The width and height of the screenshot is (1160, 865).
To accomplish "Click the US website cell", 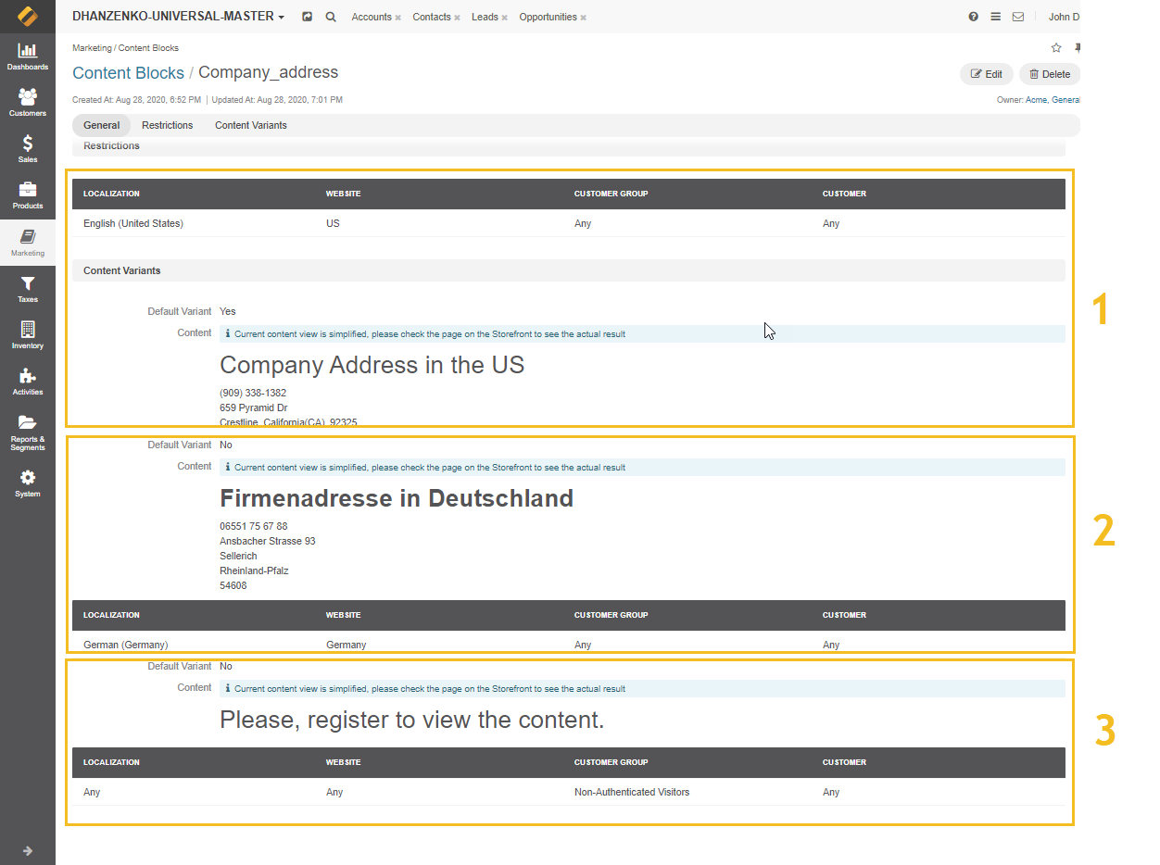I will coord(333,223).
